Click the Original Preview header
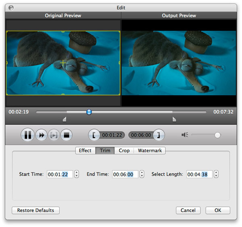The image size is (242, 227). 63,15
